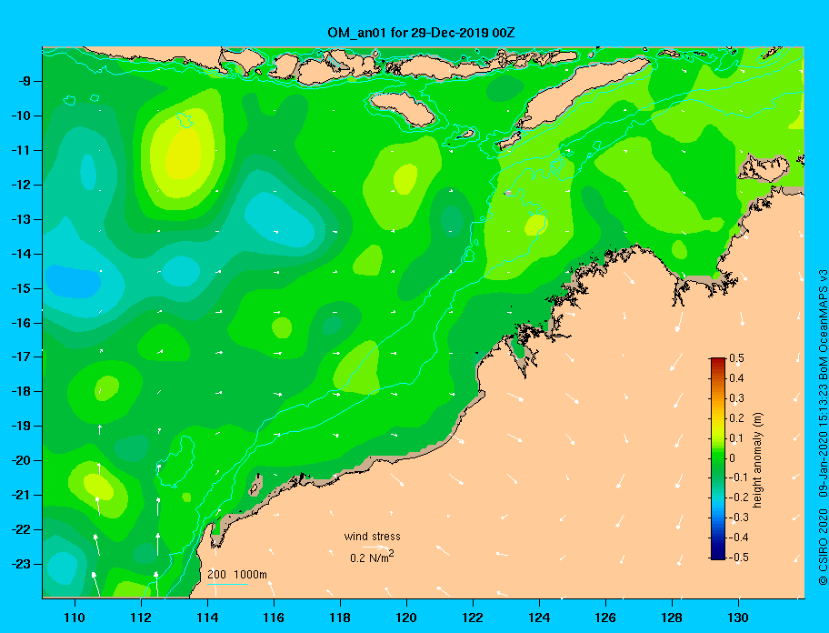
Task: Click the 120 longitude axis label
Action: [x=406, y=618]
